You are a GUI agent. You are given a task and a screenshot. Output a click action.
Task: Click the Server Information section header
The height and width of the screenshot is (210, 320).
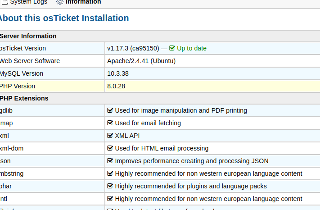(28, 36)
